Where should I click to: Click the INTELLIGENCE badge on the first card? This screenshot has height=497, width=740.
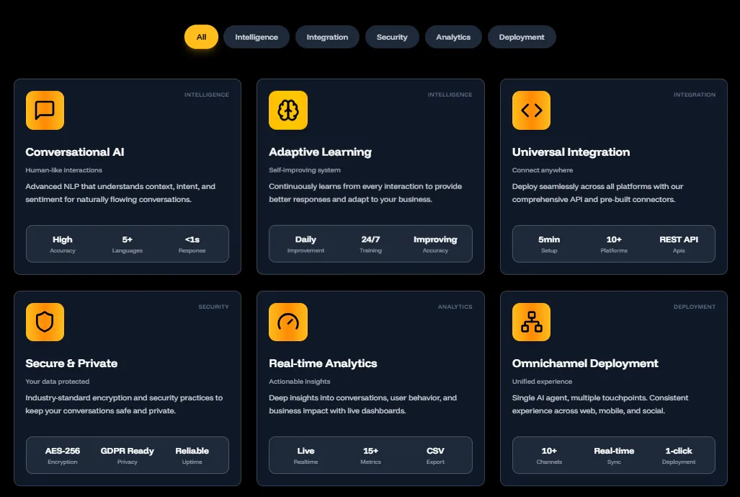(207, 94)
